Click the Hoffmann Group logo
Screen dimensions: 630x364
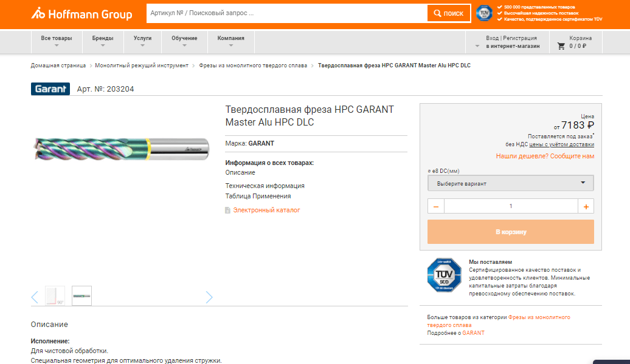[x=82, y=13]
